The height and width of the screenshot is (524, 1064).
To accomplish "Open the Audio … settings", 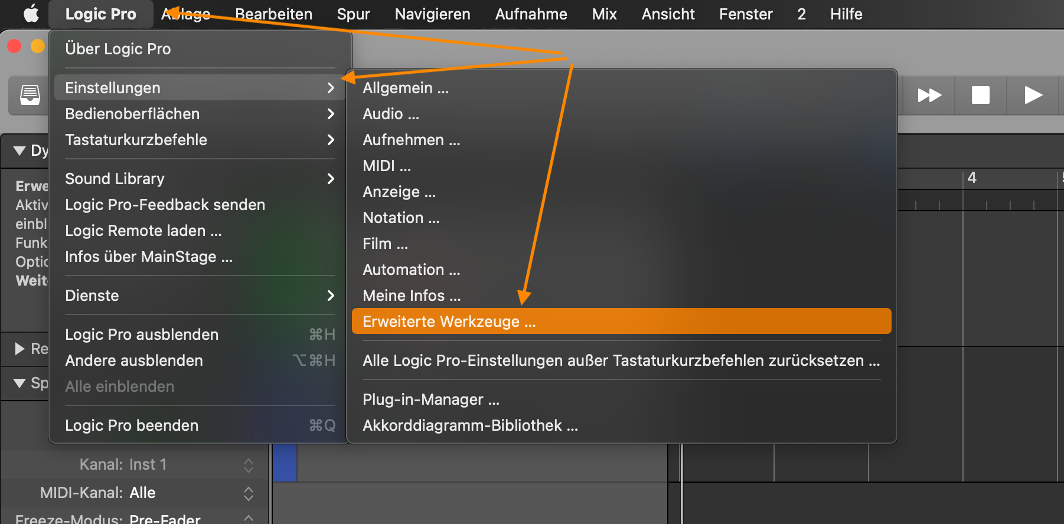I will (391, 114).
